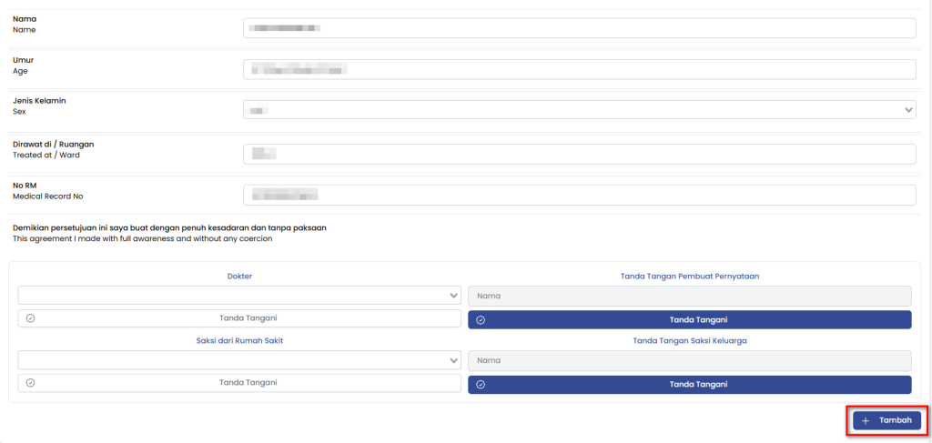Focus Nama field under Tanda Tangan Pembuat Pernyataan
Viewport: 932px width, 443px height.
coord(689,296)
